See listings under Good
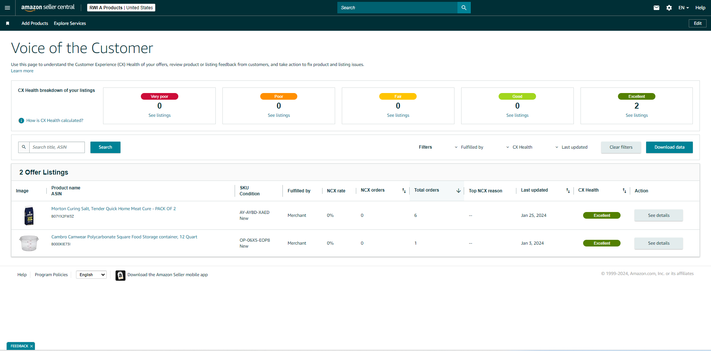Viewport: 711px width, 351px height. 517,115
